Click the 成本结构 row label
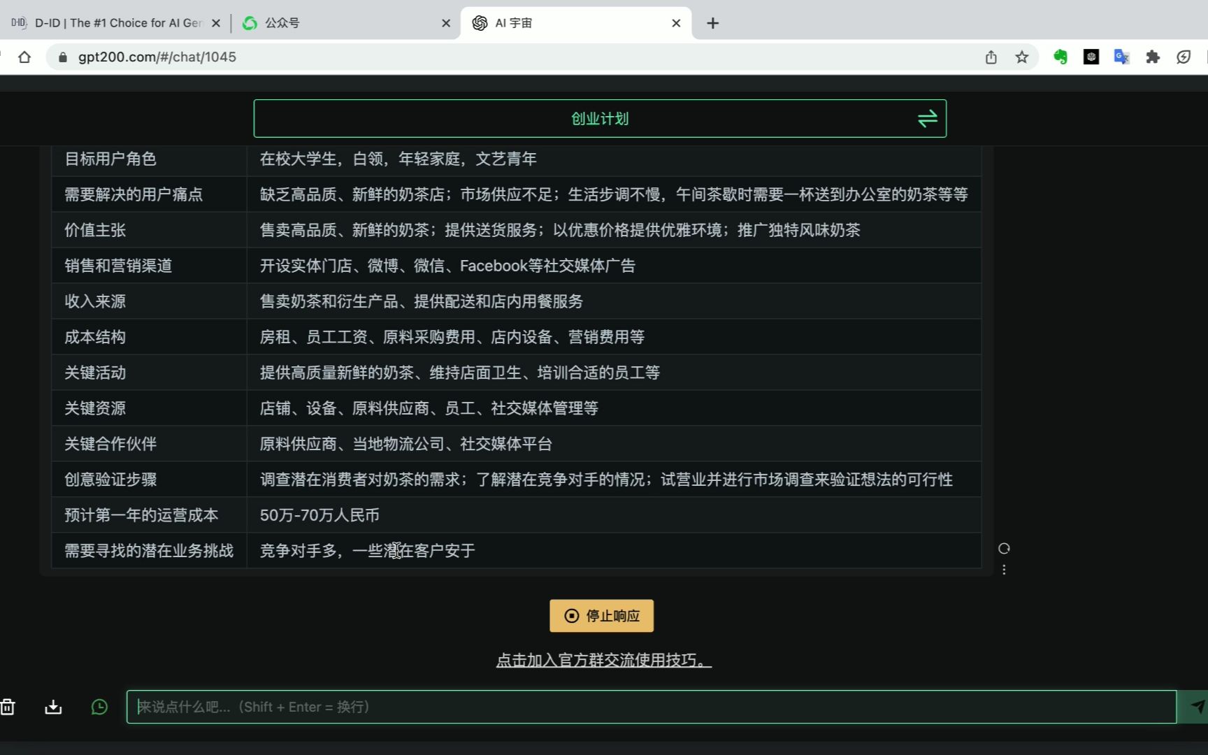The image size is (1208, 755). tap(95, 337)
